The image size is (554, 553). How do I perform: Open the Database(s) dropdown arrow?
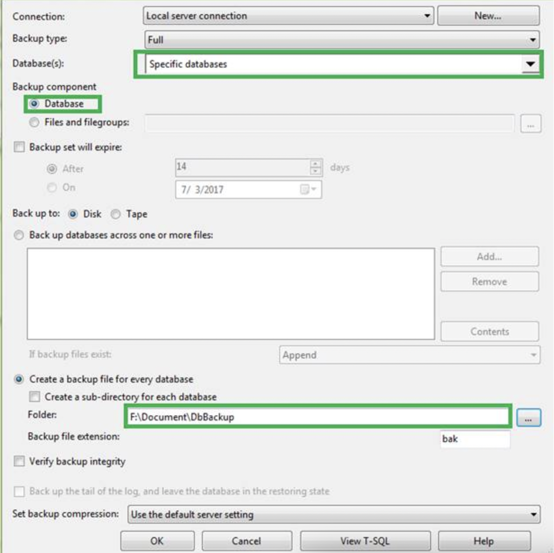click(530, 64)
